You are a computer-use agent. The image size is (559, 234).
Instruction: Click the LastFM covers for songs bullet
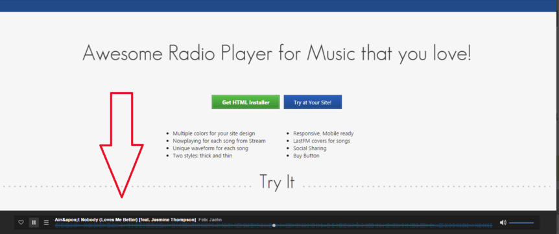pyautogui.click(x=322, y=141)
